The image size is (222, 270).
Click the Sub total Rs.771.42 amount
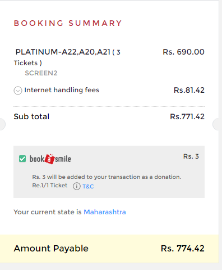coord(187,116)
